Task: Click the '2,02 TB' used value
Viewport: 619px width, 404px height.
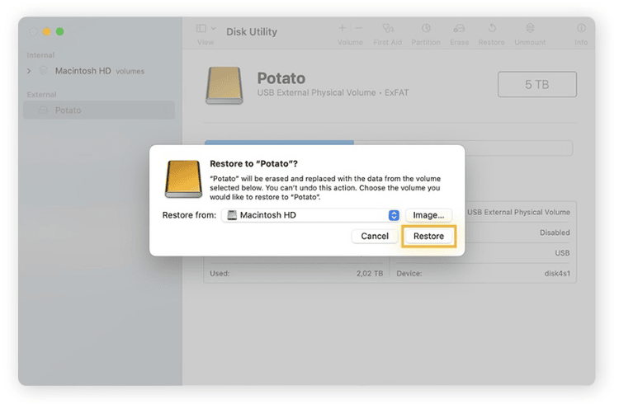Action: tap(370, 273)
